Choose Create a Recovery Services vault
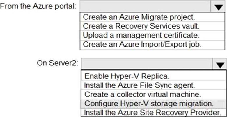 click(x=141, y=26)
